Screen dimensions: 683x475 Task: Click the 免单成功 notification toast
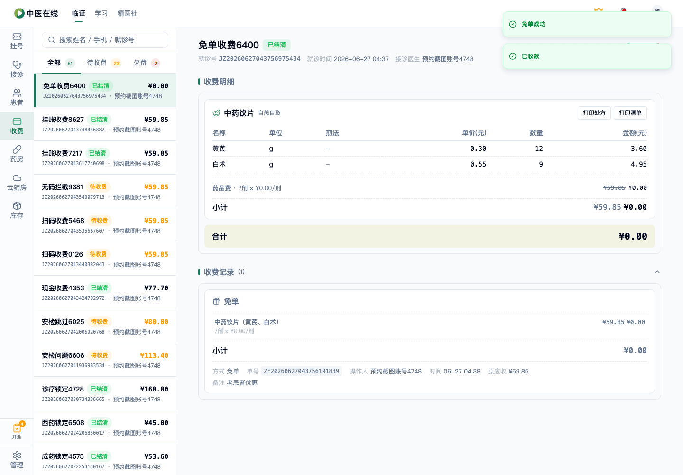click(587, 24)
